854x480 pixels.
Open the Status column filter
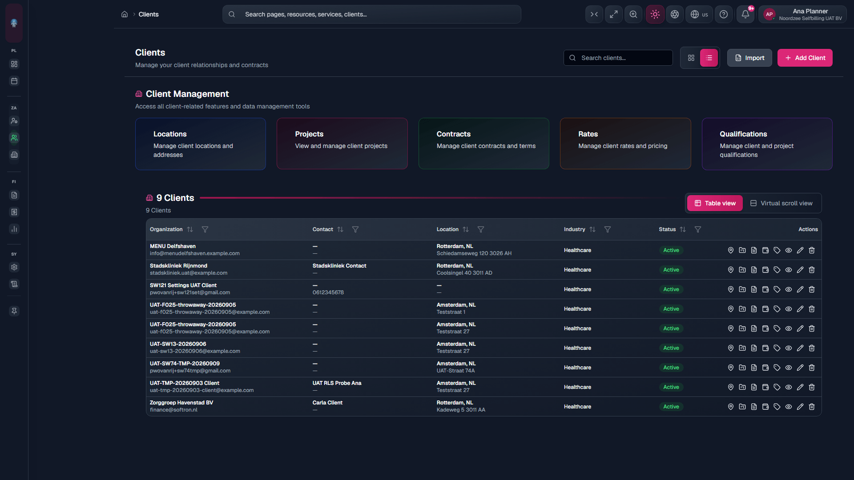(x=698, y=229)
